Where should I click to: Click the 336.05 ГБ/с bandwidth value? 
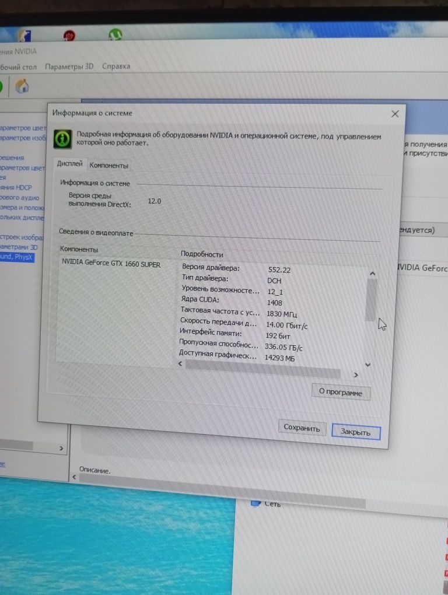click(x=283, y=347)
